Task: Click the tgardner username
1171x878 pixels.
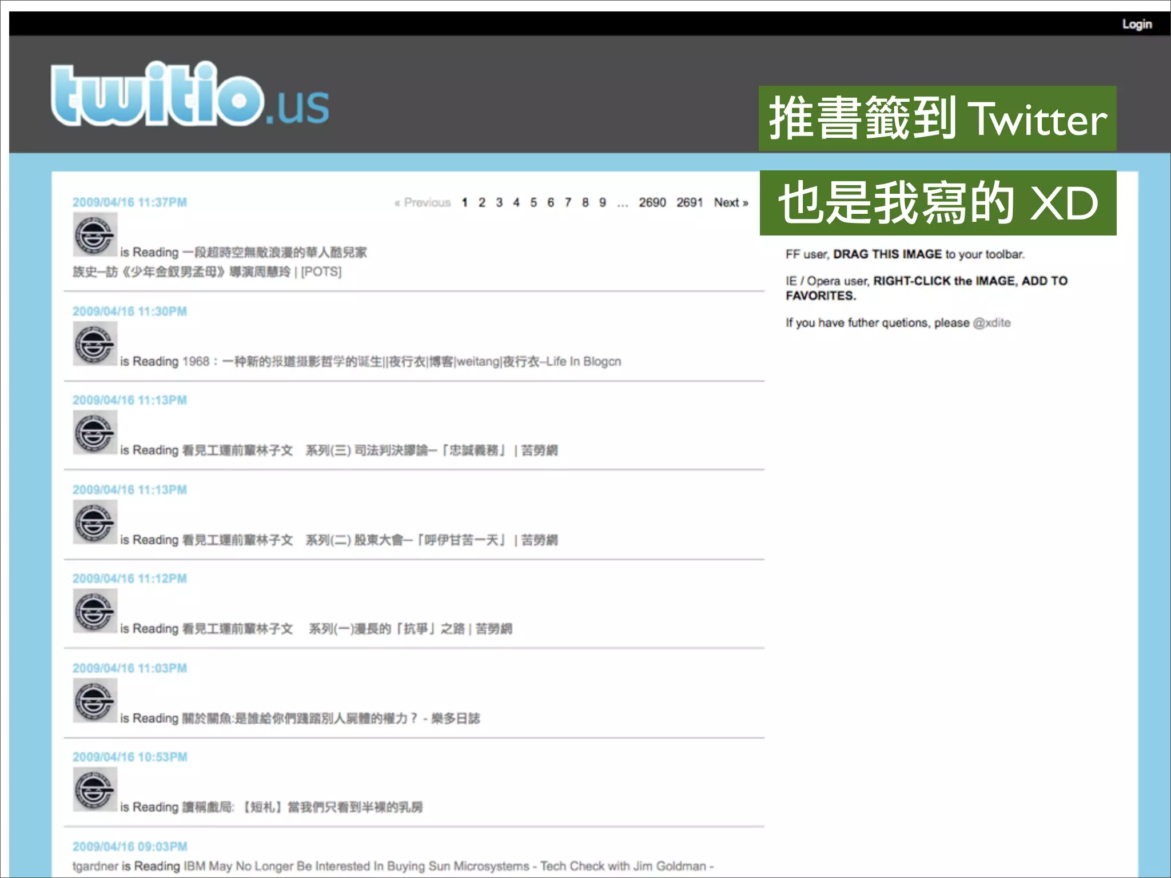Action: point(95,867)
